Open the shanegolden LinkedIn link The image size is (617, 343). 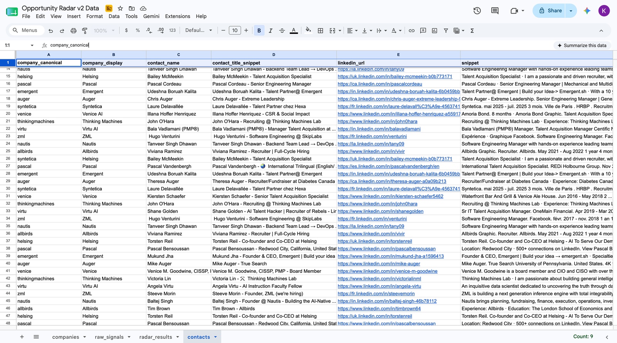pyautogui.click(x=381, y=211)
